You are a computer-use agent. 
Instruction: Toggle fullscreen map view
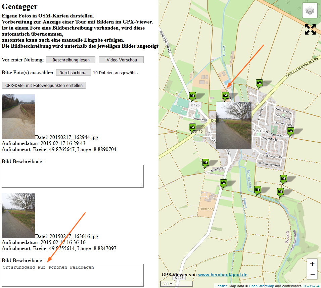tap(310, 29)
